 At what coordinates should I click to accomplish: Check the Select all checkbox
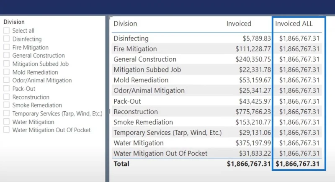[7, 31]
